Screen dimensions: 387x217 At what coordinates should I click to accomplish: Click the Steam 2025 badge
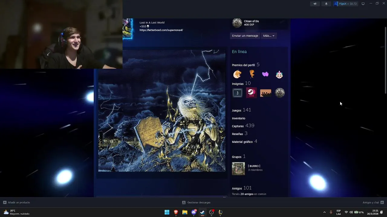tap(251, 93)
